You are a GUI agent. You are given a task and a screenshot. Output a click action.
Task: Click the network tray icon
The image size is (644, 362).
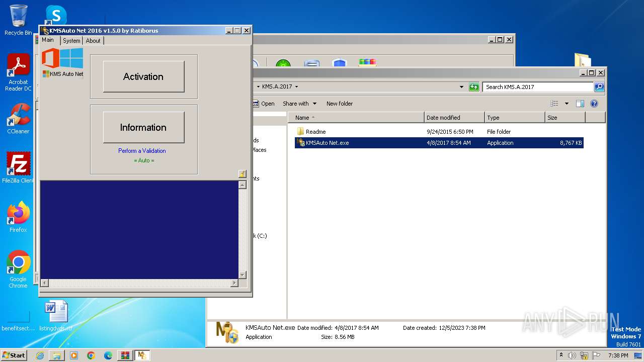pyautogui.click(x=584, y=355)
